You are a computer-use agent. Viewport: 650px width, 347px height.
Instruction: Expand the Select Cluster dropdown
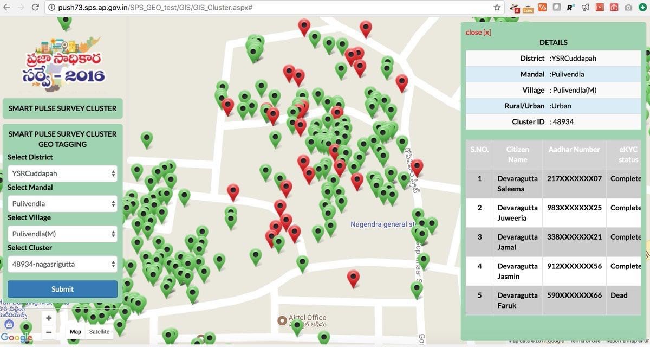(x=63, y=264)
